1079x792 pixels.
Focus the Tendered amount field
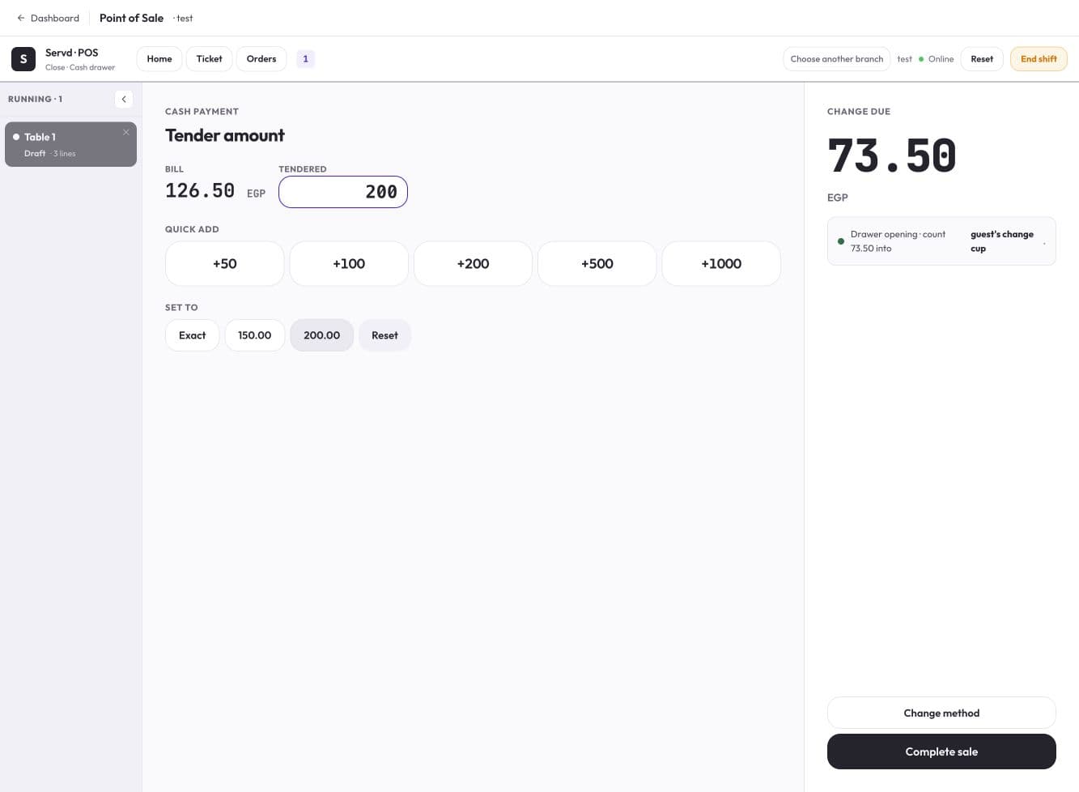[343, 192]
